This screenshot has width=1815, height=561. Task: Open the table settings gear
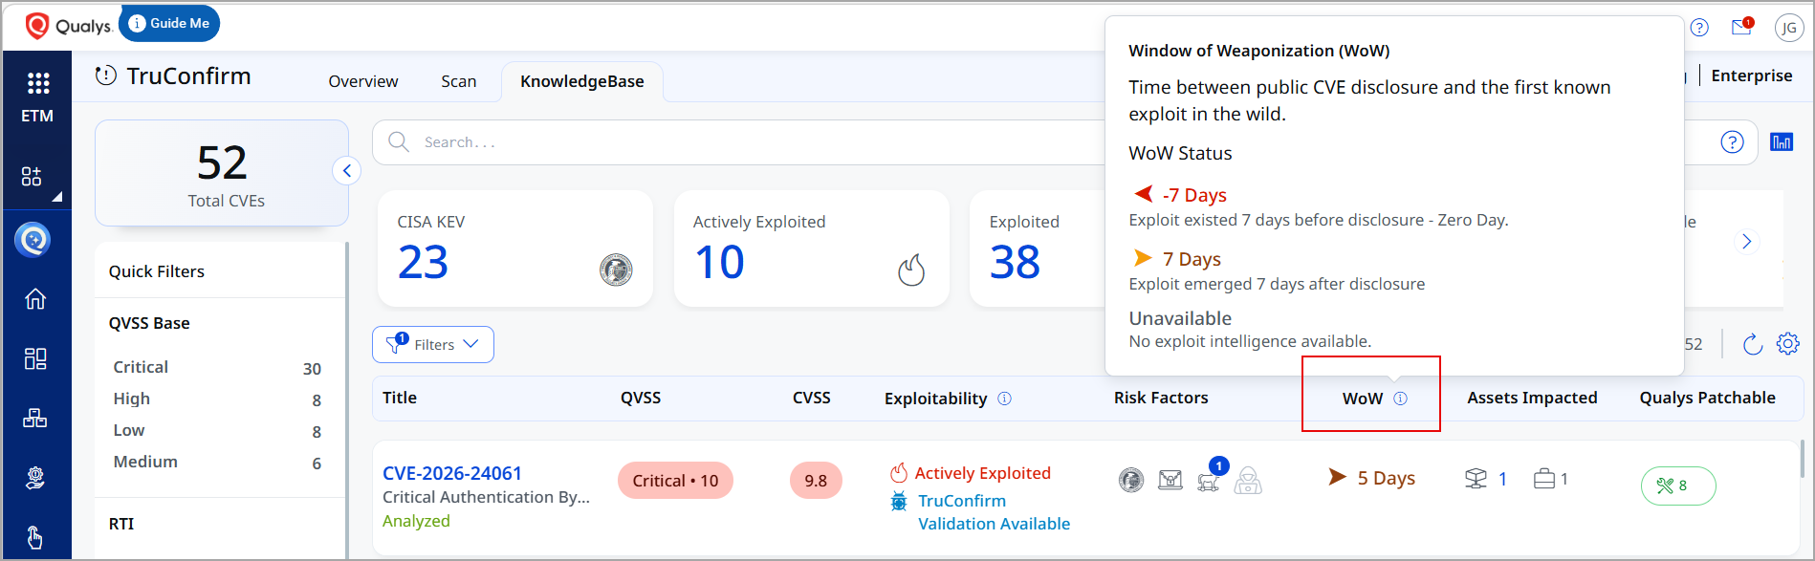[1788, 344]
